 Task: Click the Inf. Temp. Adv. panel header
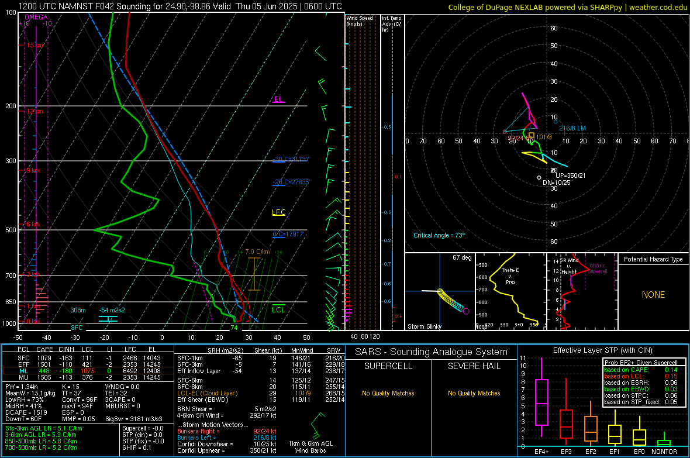[392, 24]
